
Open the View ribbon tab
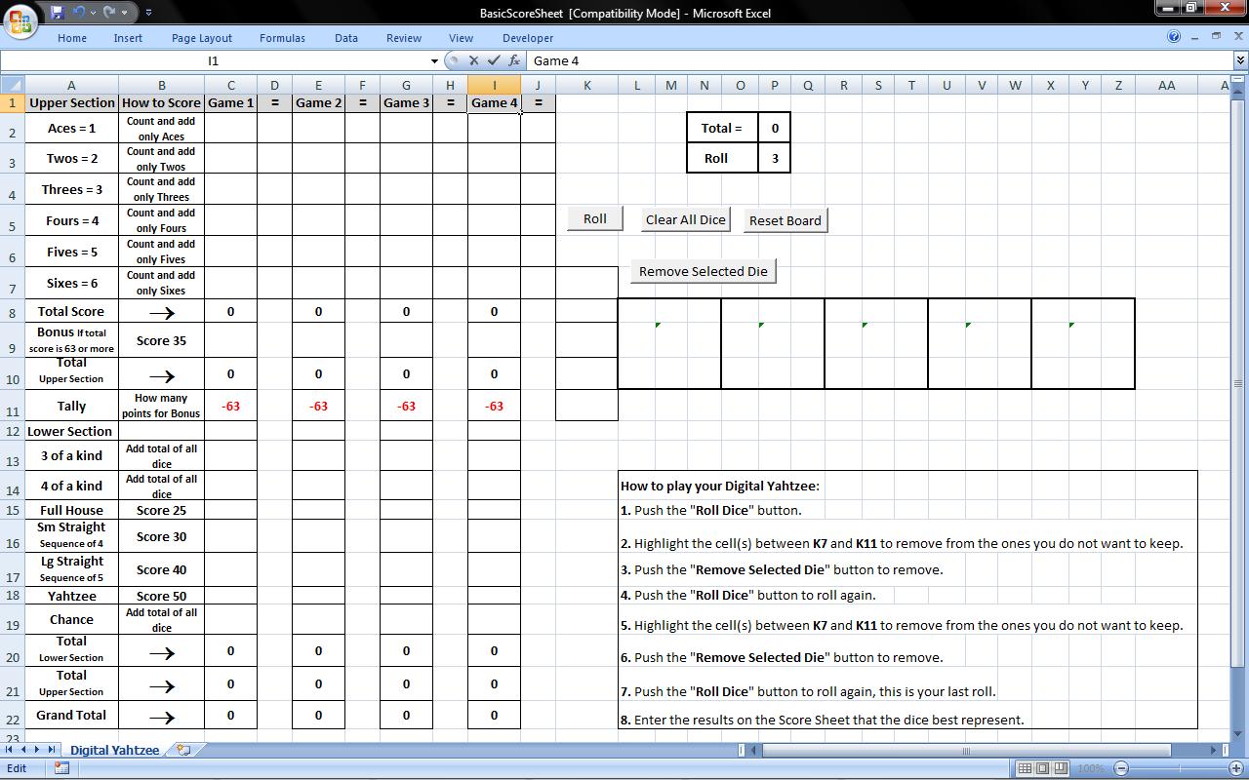(461, 38)
